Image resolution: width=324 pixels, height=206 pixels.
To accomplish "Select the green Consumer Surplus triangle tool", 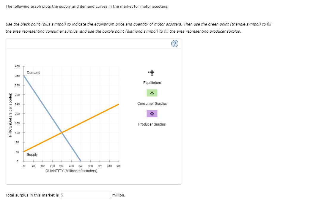I will (x=152, y=93).
